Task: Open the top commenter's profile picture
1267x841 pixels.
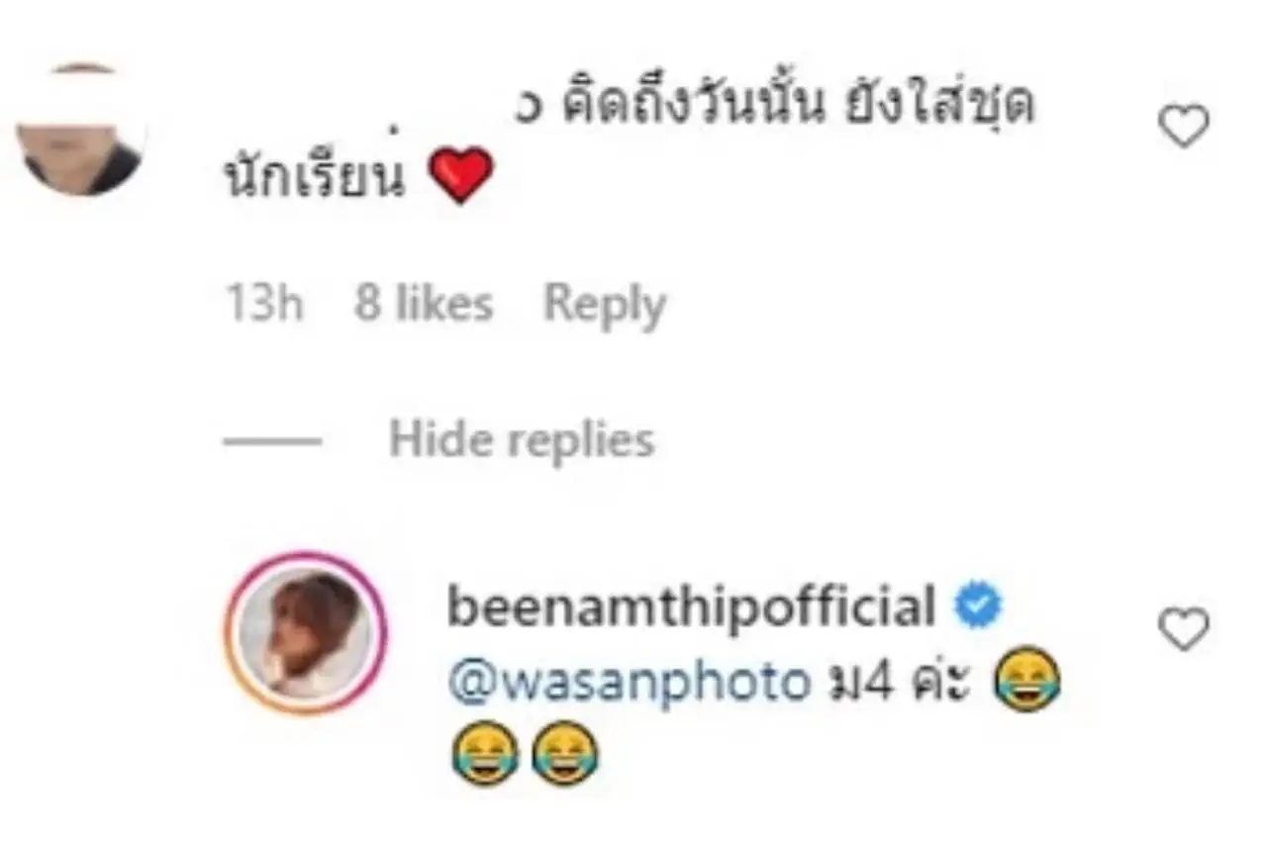Action: coord(82,129)
